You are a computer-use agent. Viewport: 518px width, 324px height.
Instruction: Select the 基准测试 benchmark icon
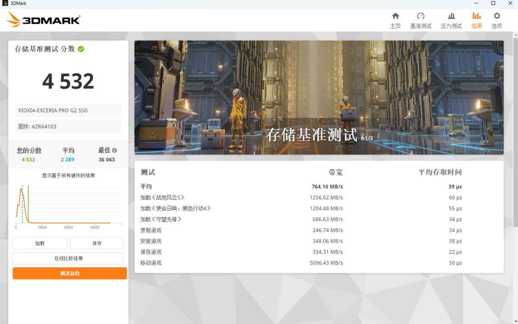tap(421, 19)
